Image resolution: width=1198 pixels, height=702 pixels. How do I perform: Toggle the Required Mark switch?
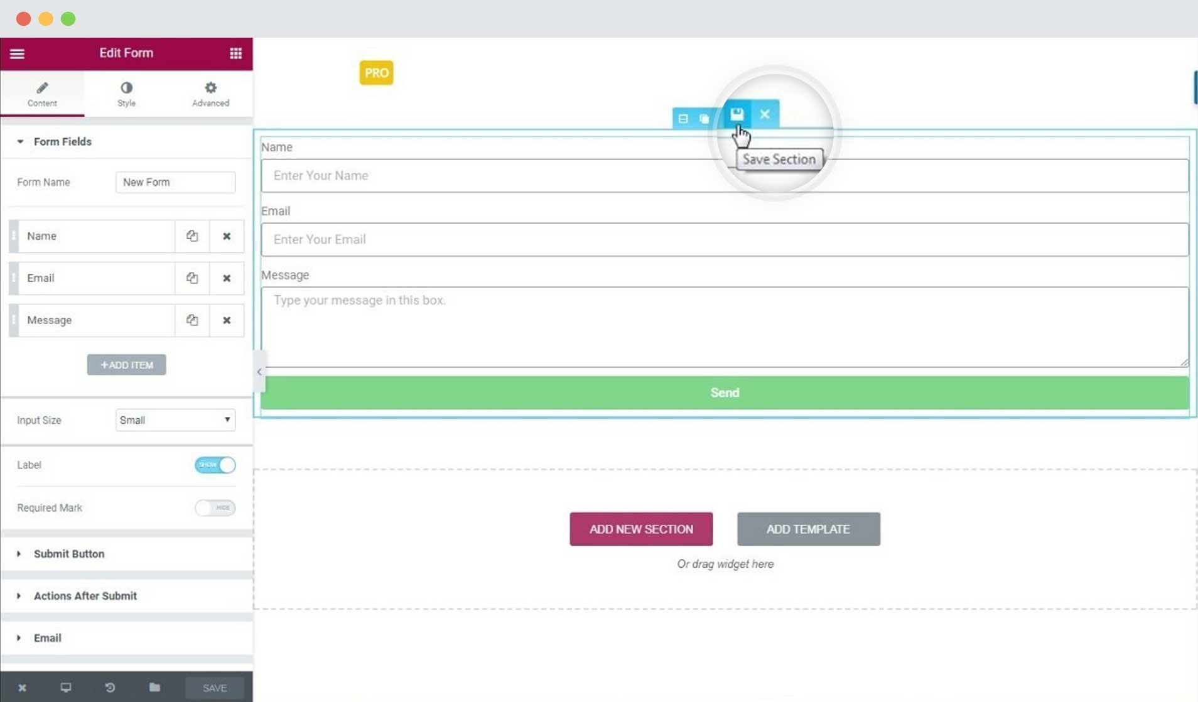pos(215,507)
